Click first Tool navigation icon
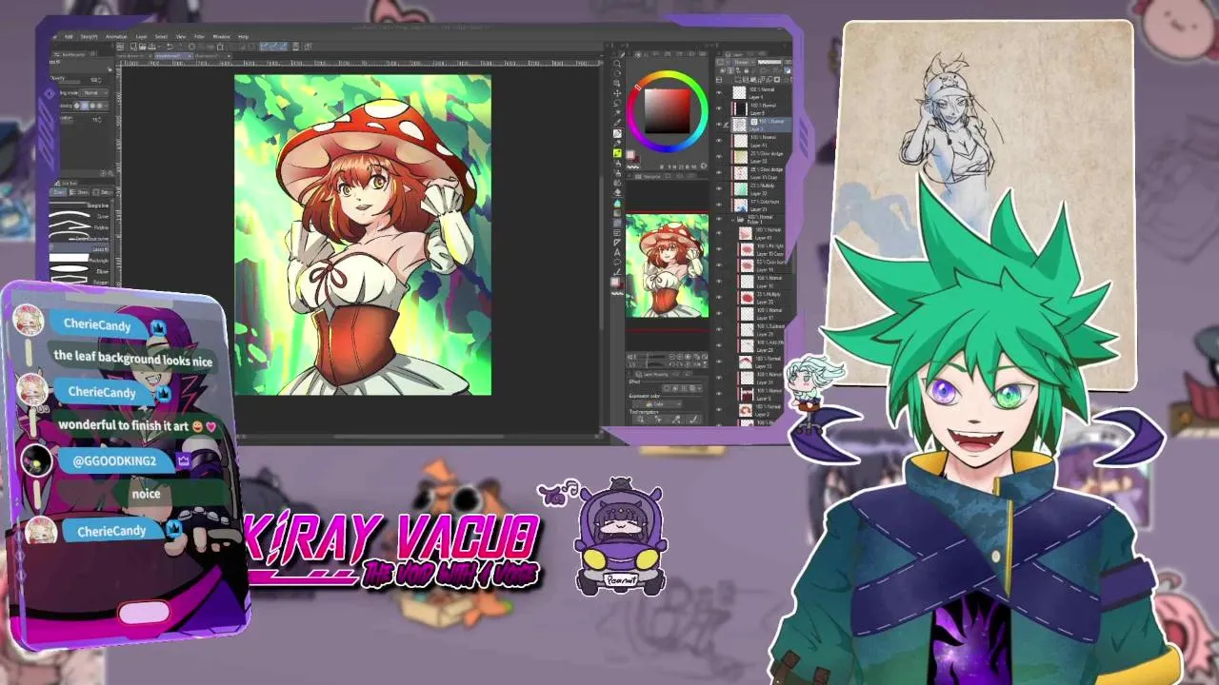Image resolution: width=1219 pixels, height=685 pixels. click(641, 420)
